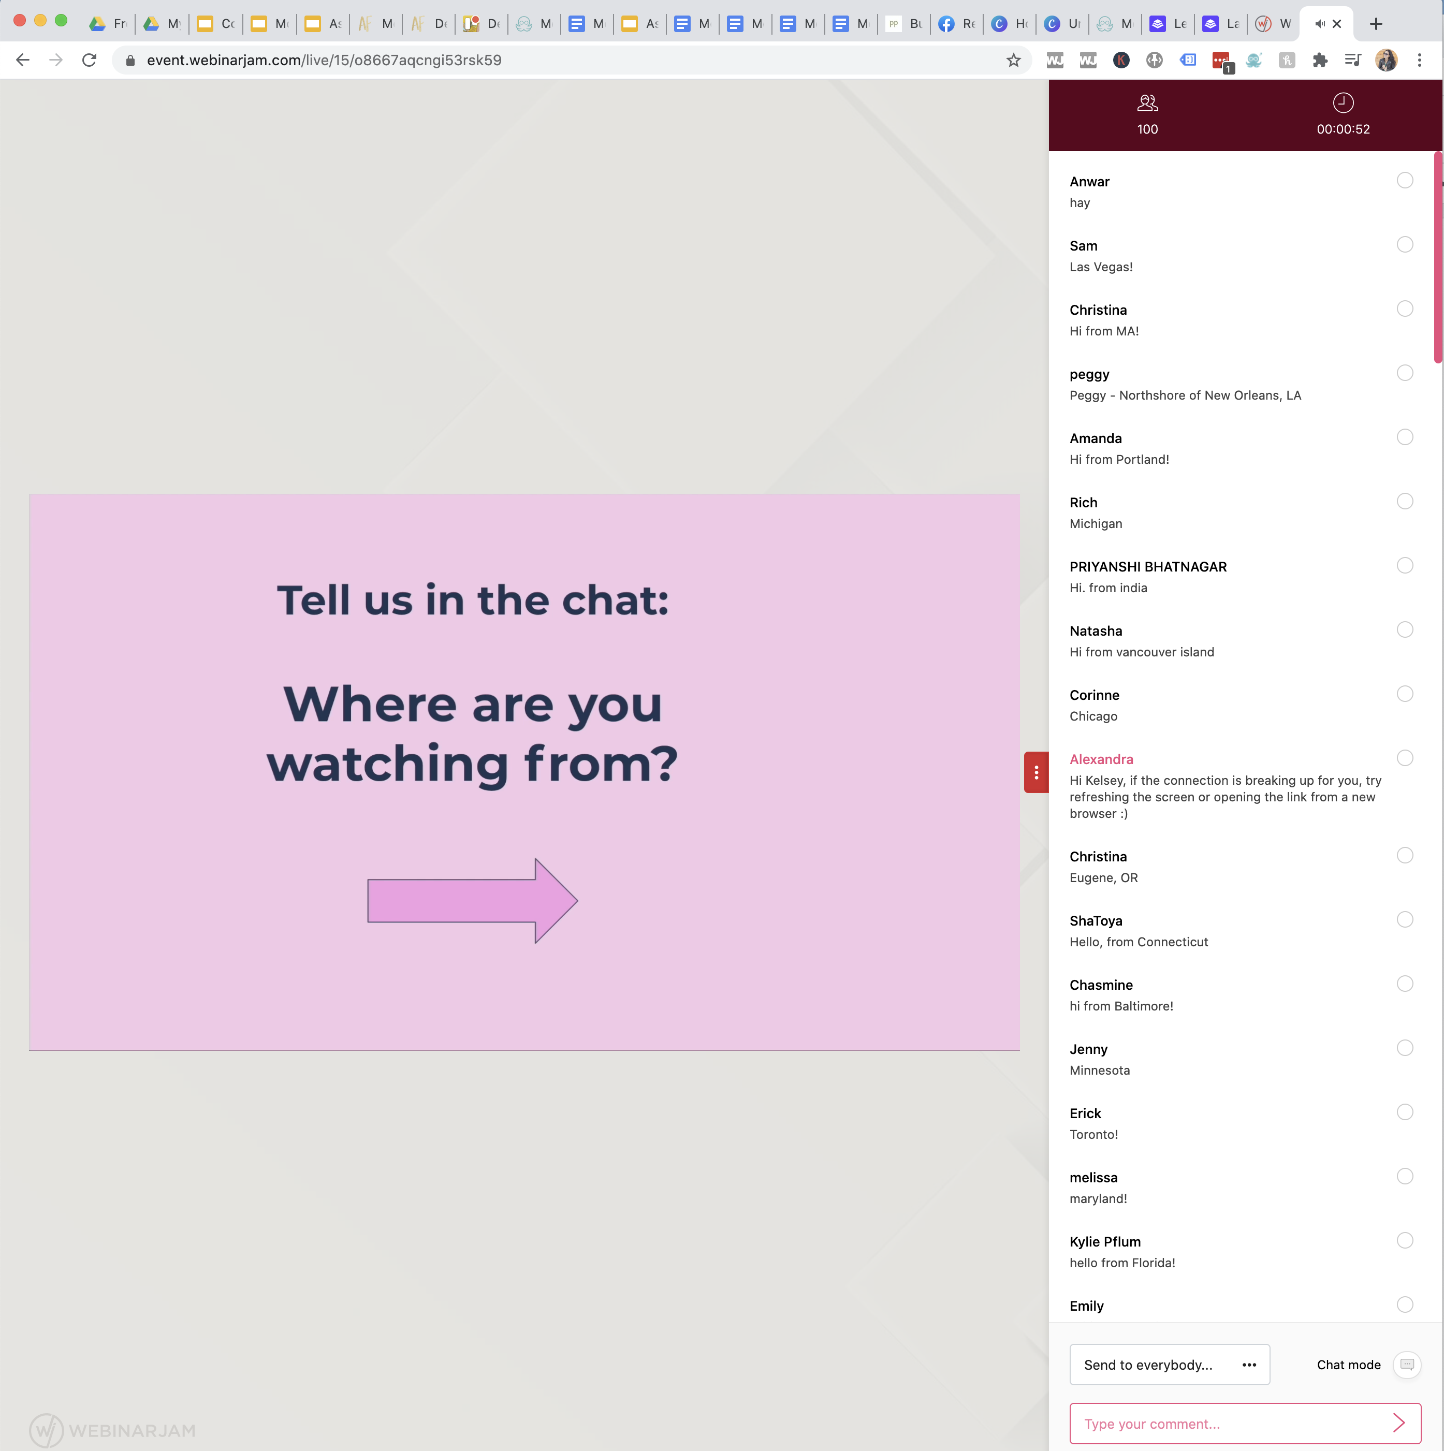Send comment with the arrow icon
Image resolution: width=1444 pixels, height=1451 pixels.
click(1398, 1423)
